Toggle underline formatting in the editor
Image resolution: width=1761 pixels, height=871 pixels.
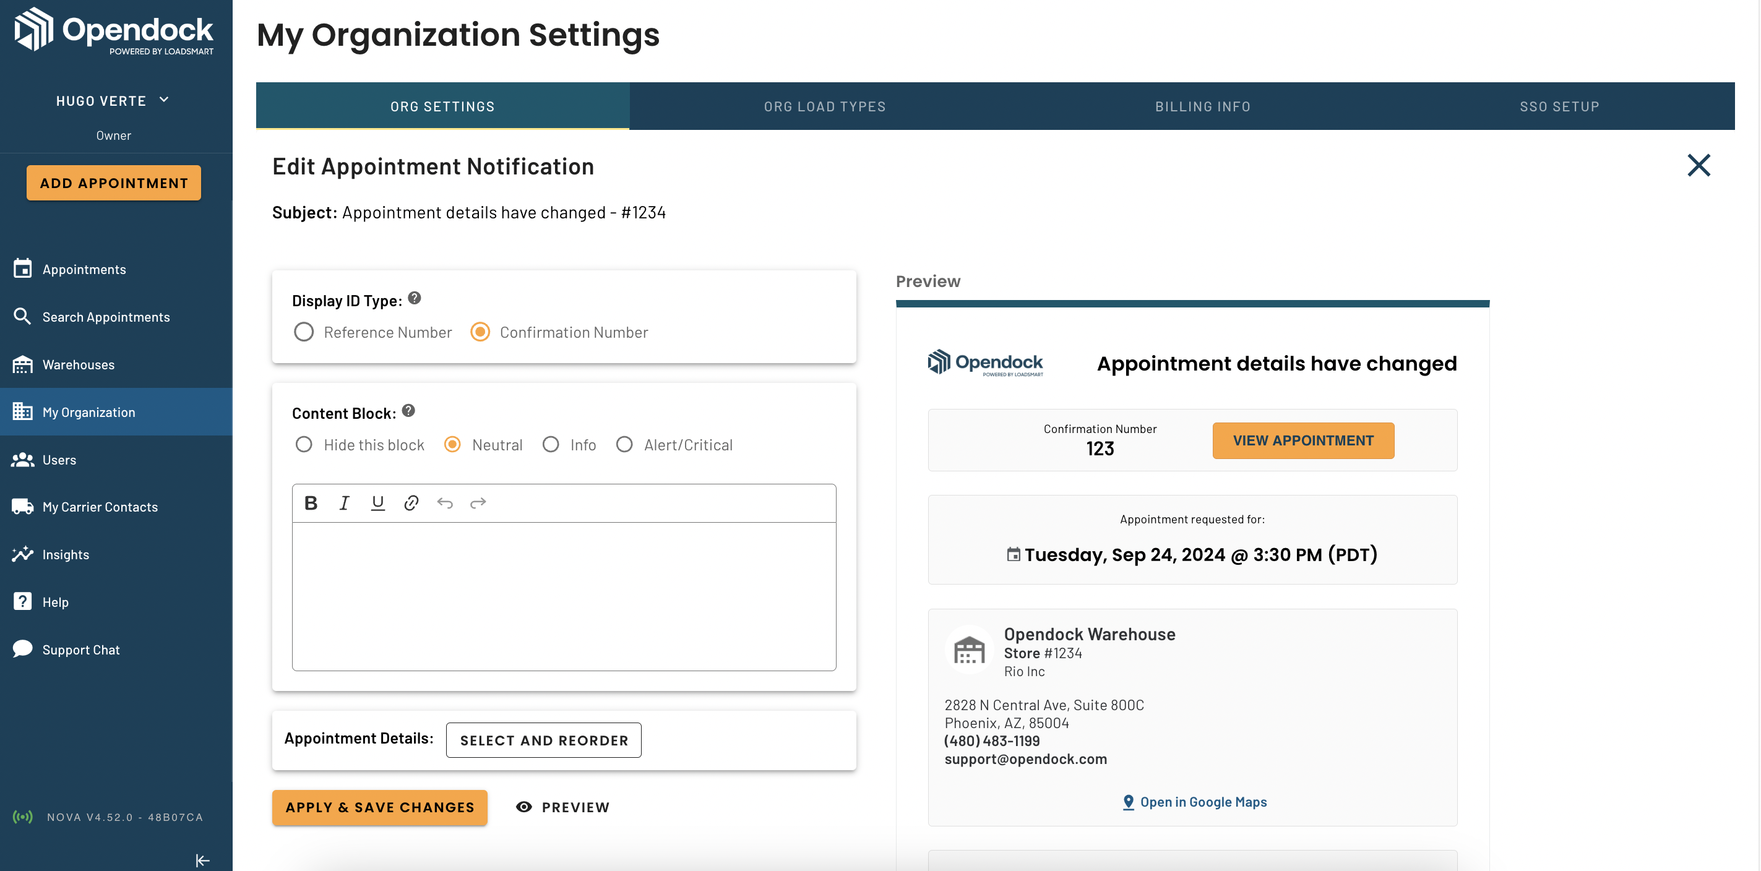click(x=377, y=502)
